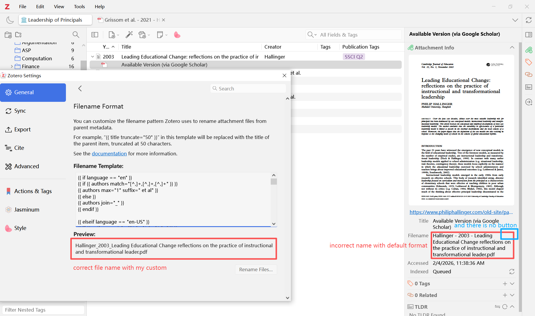The height and width of the screenshot is (316, 535).
Task: Add a related item with plus icon
Action: point(505,295)
